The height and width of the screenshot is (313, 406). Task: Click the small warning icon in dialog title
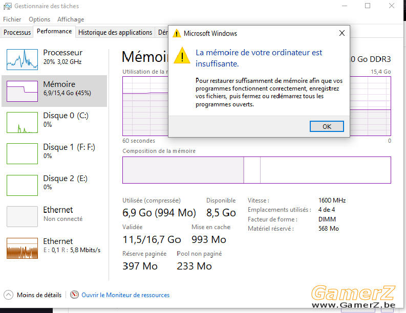tap(177, 33)
